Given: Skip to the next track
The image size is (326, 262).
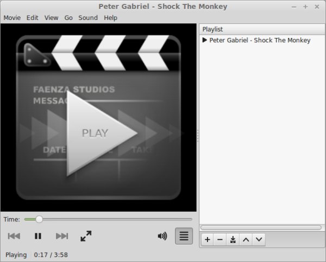Looking at the screenshot, I should (62, 236).
